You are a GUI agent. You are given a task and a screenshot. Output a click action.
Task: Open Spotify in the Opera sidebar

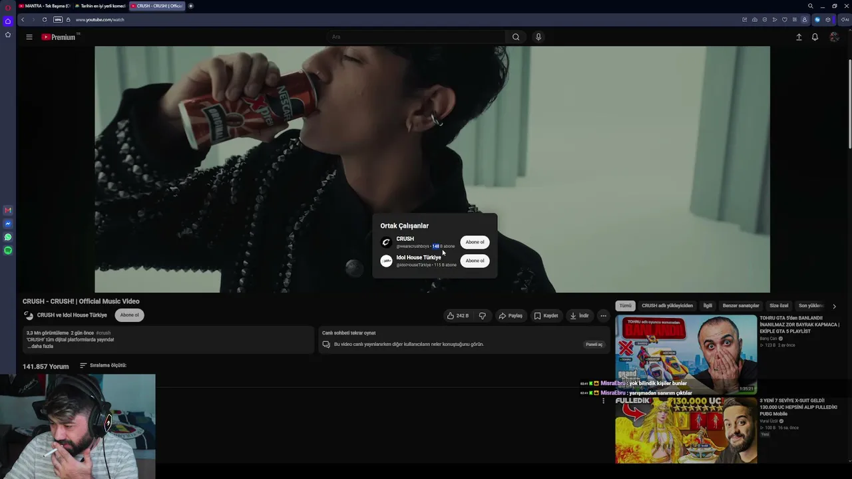tap(8, 250)
